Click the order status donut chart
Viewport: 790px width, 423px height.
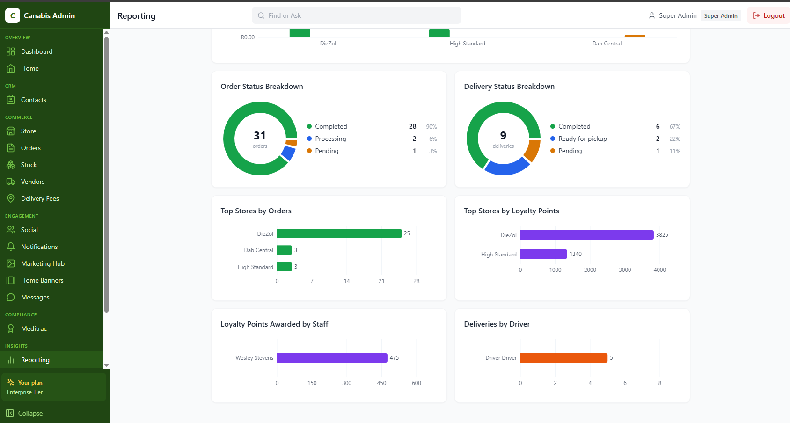tap(260, 139)
